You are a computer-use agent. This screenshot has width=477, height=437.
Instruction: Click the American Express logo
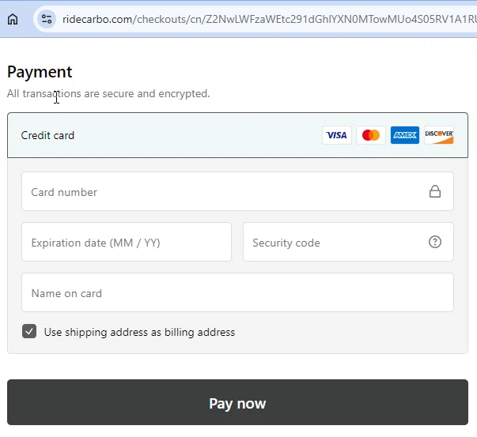click(x=405, y=135)
